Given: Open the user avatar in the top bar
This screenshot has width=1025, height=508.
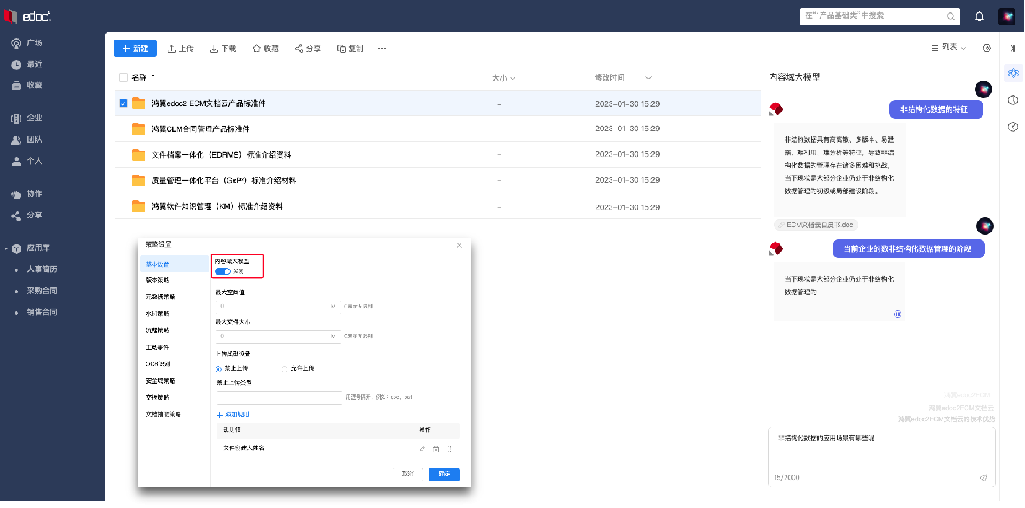Looking at the screenshot, I should coord(1006,16).
